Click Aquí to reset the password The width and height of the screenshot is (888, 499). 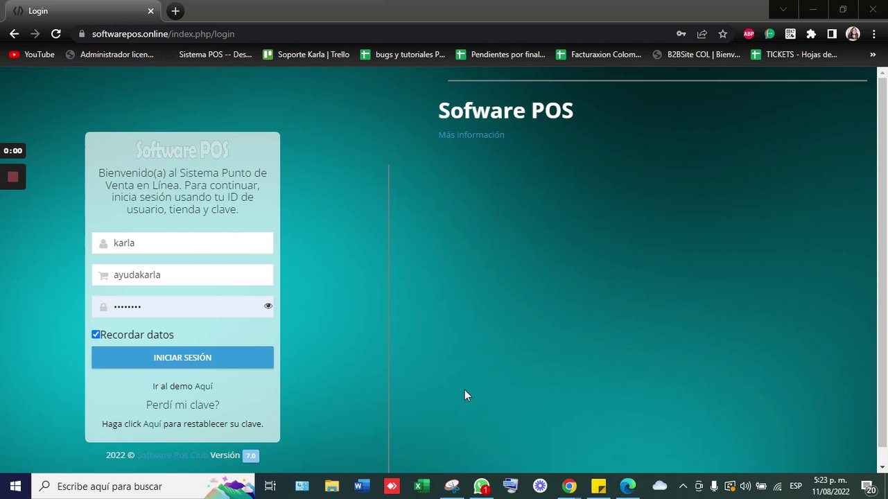pos(152,423)
